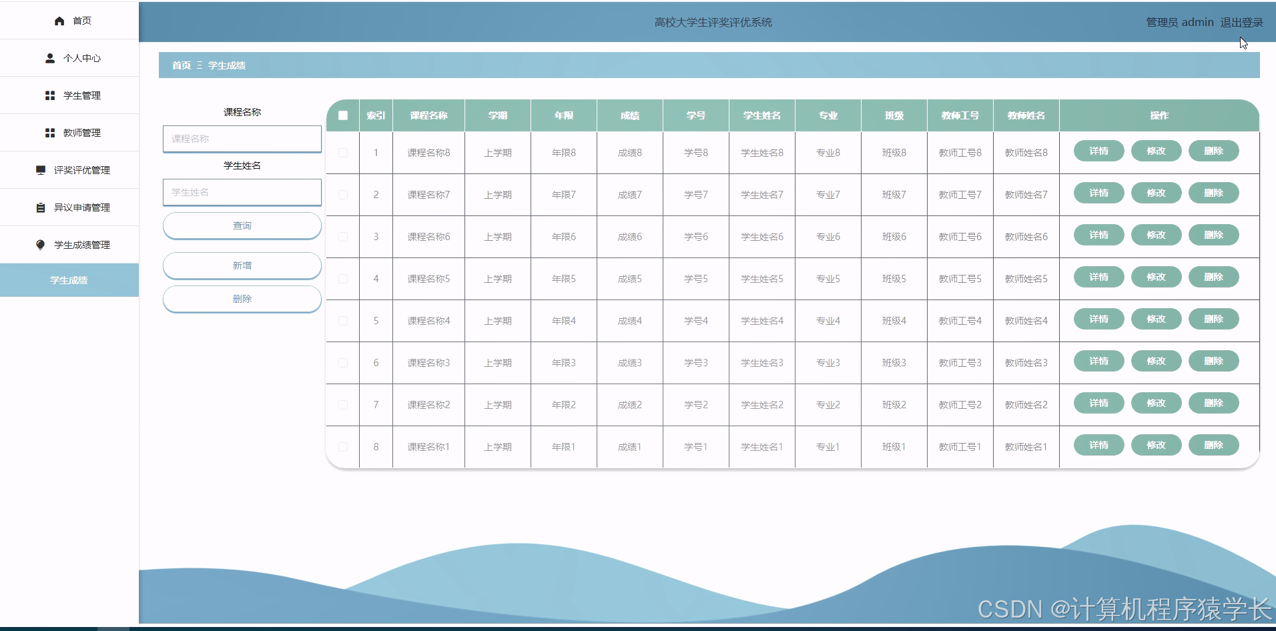Click the 成绩 column header
Image resolution: width=1276 pixels, height=631 pixels.
(x=630, y=115)
